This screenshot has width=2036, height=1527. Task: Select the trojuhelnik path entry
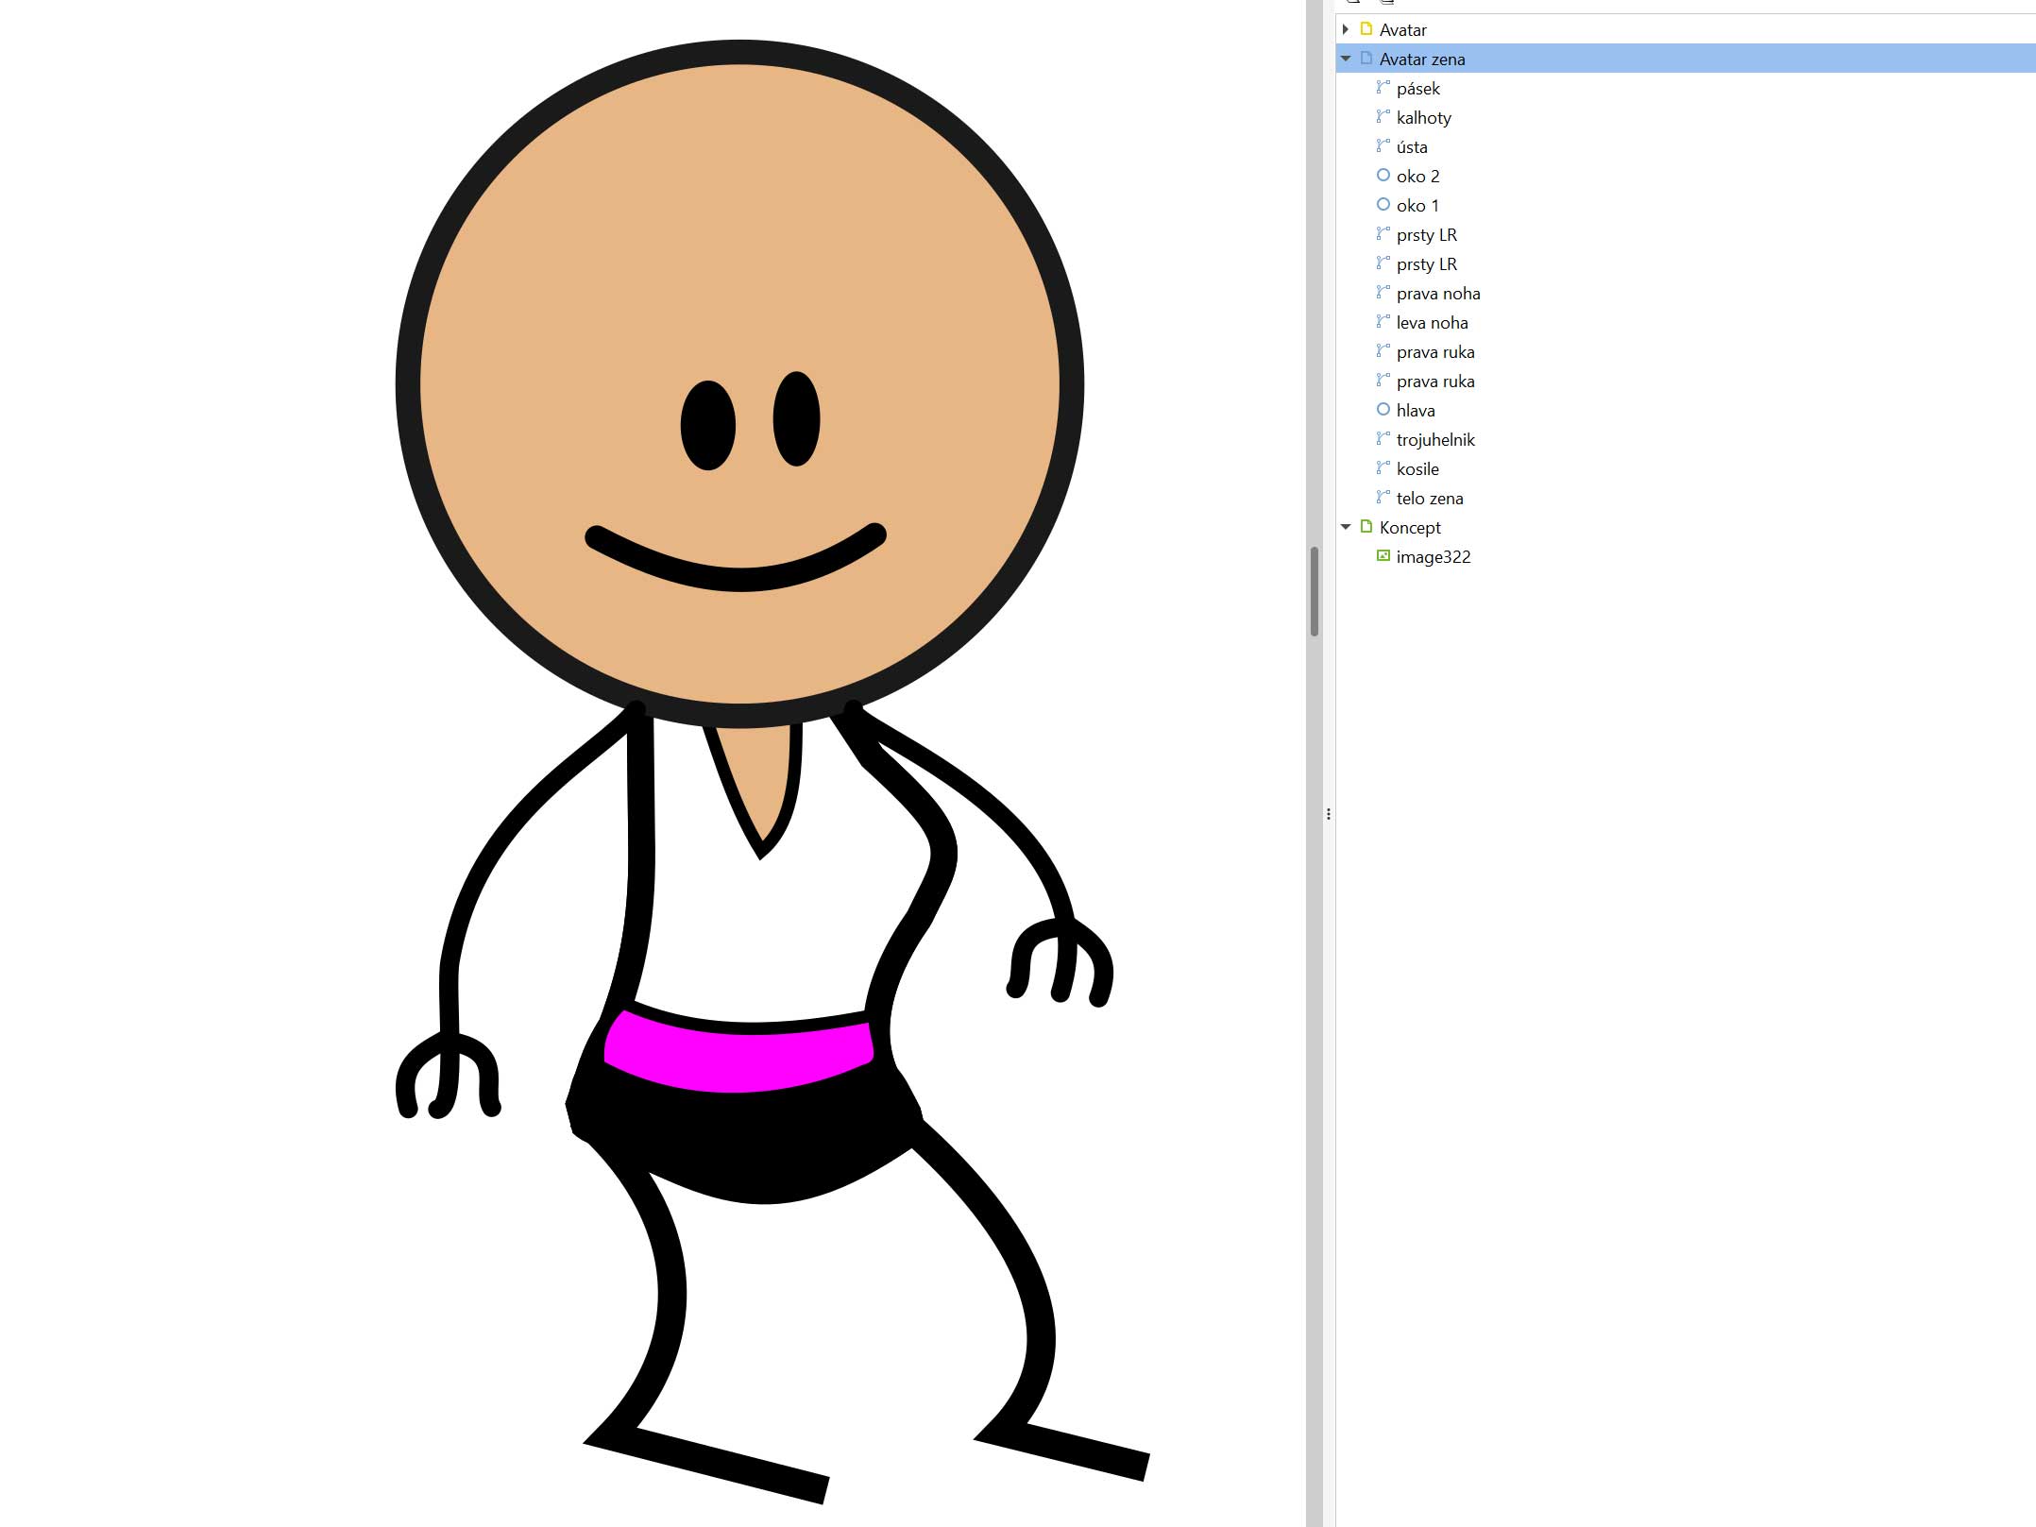[x=1434, y=440]
